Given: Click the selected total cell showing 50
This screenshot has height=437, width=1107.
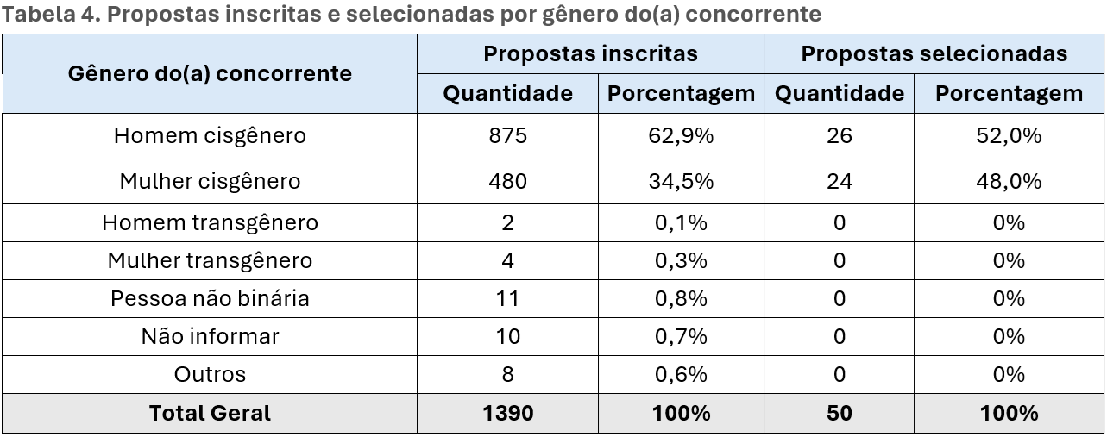Looking at the screenshot, I should coord(839,413).
